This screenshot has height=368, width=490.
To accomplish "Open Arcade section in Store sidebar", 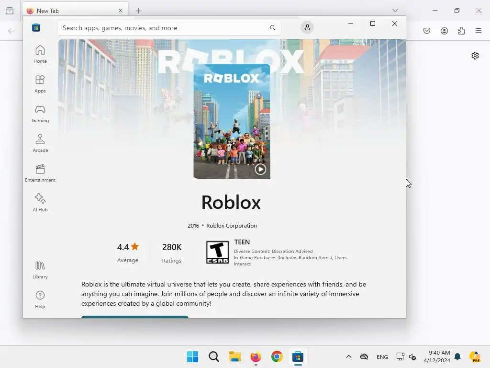I will pos(40,143).
